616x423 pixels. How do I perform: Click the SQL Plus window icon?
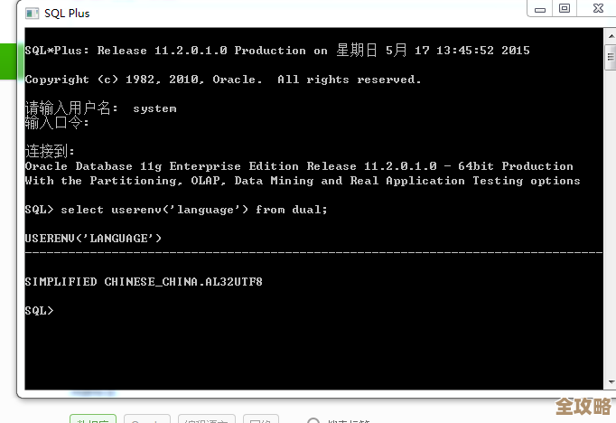(x=32, y=14)
